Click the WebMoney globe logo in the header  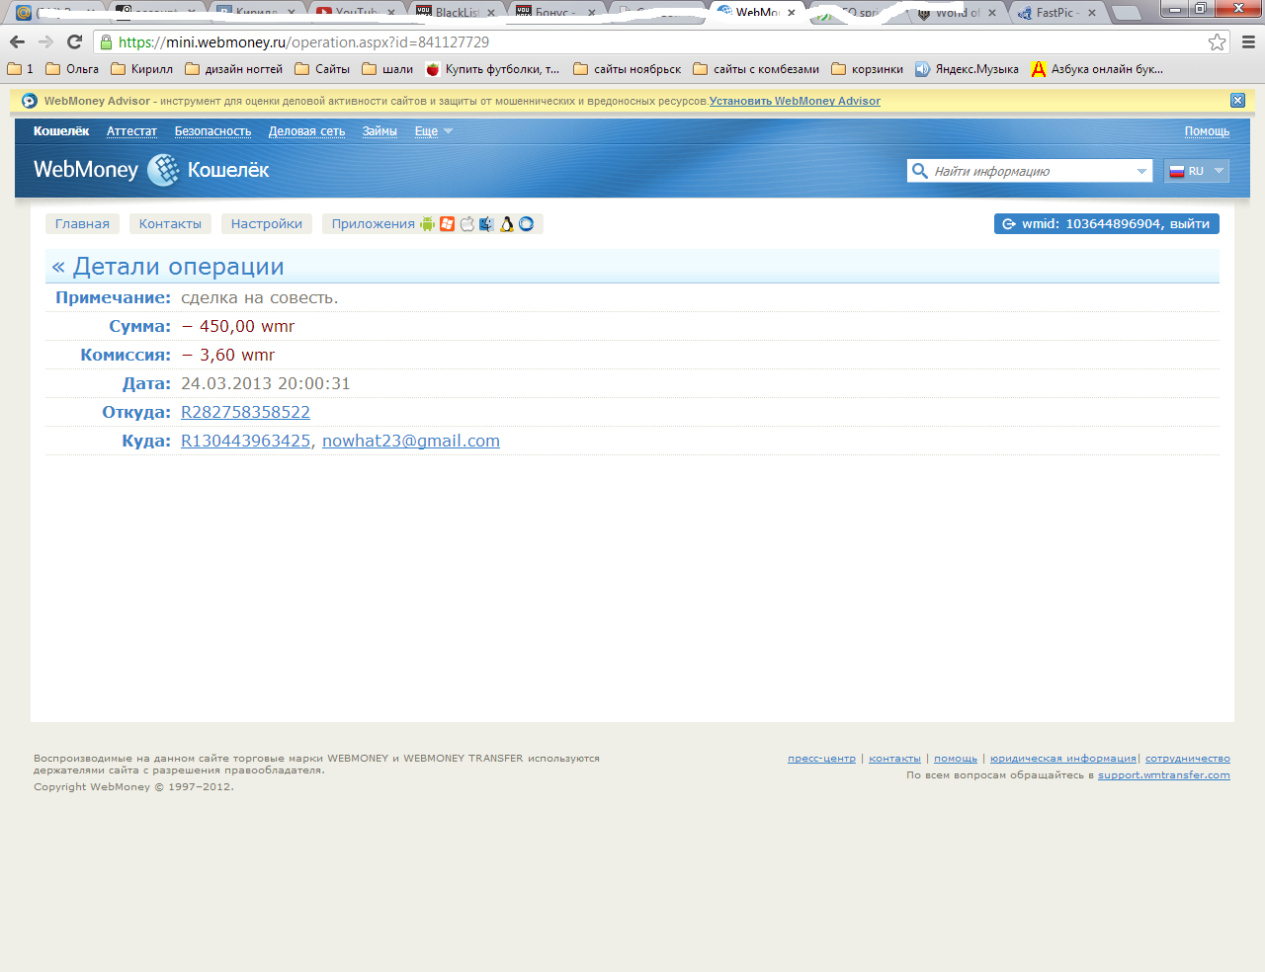click(x=163, y=170)
